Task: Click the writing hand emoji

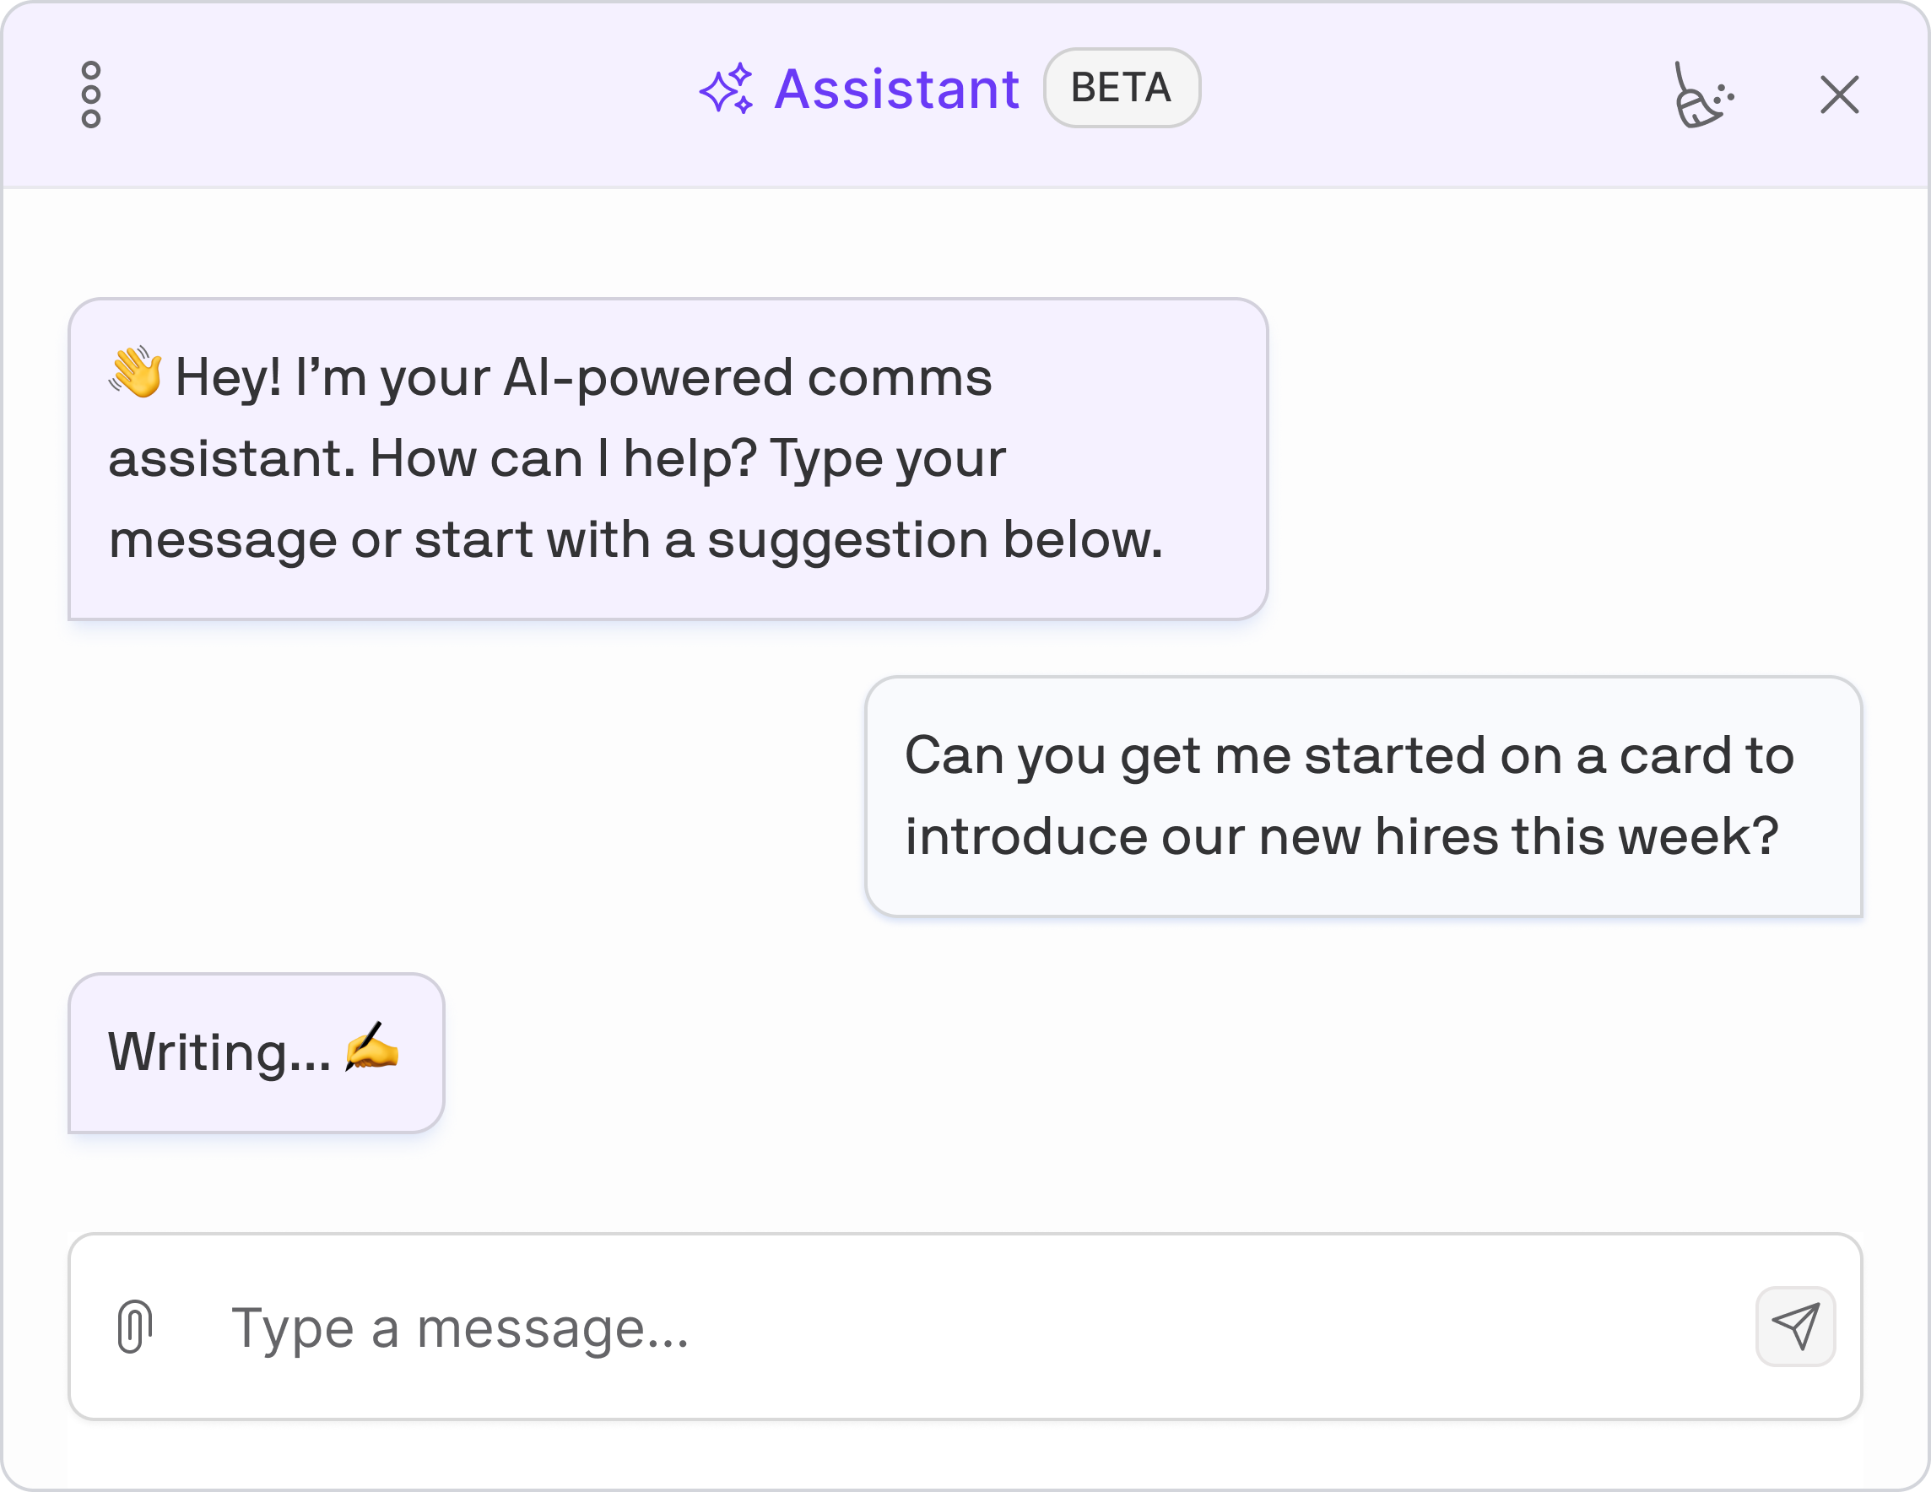Action: click(371, 1047)
